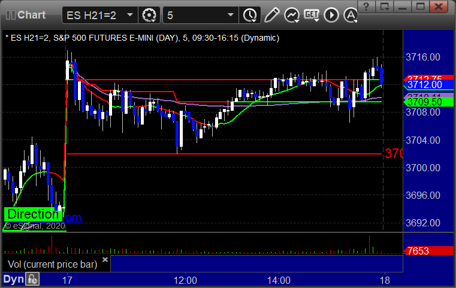This screenshot has height=288, width=456.
Task: Click the help question mark button
Action: [x=366, y=7]
